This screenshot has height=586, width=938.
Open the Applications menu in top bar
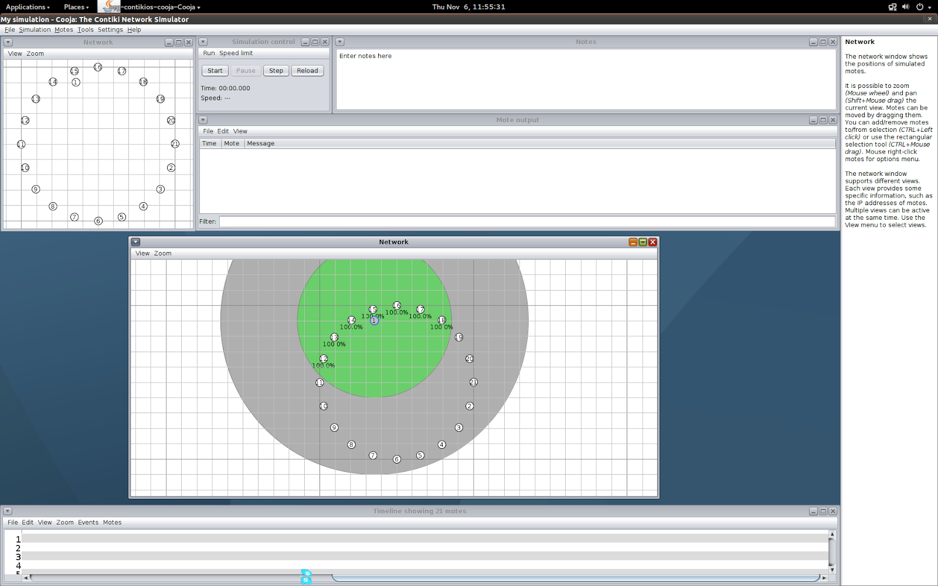(x=28, y=7)
